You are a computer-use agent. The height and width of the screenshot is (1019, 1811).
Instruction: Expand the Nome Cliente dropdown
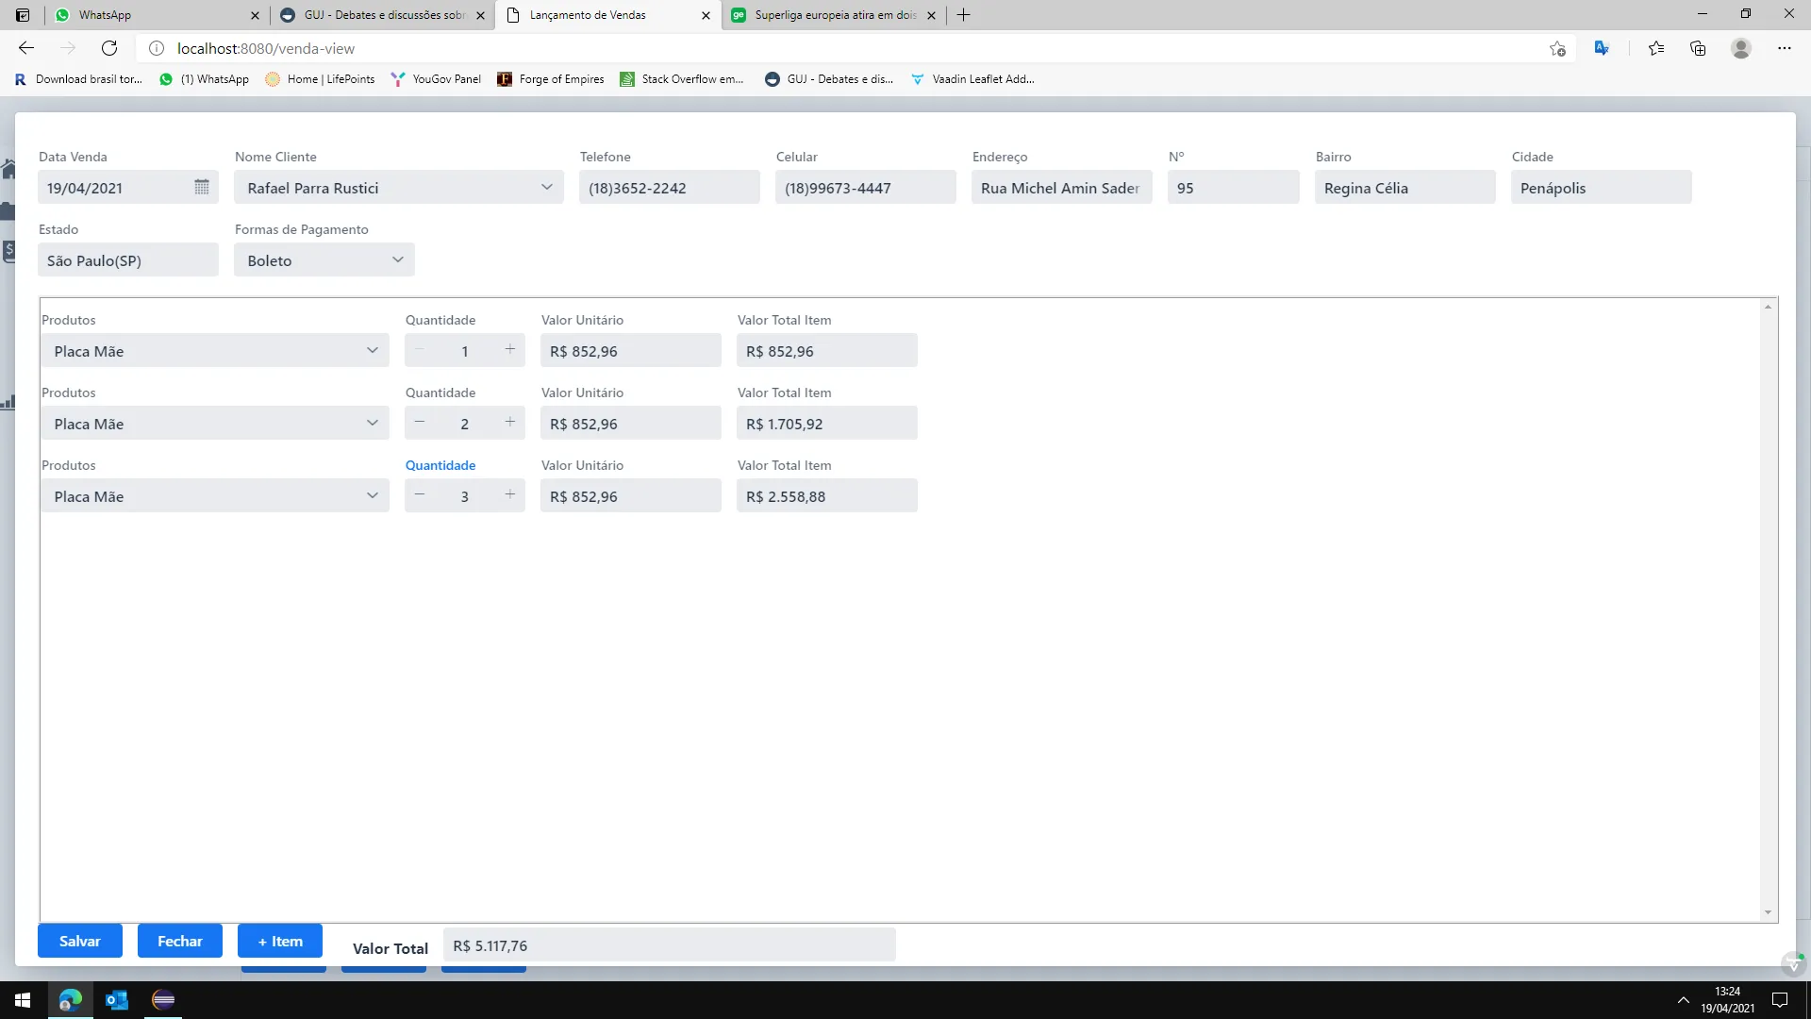pos(546,187)
